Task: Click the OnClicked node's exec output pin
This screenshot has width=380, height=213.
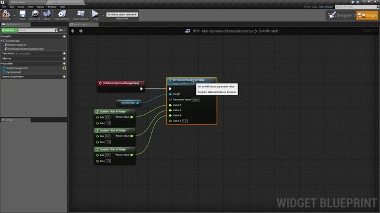Action: click(141, 89)
